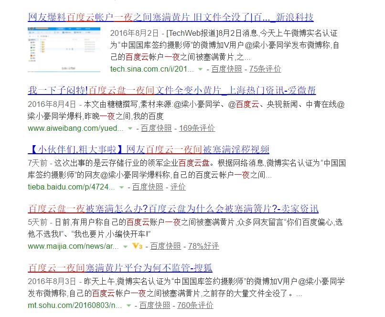The width and height of the screenshot is (385, 317).
Task: Click the 7天前 label in the tieba snippet
Action: tap(38, 163)
